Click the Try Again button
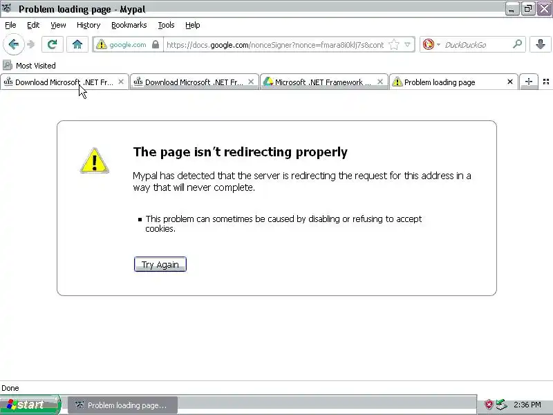Screen dimensions: 553x415 [160, 264]
